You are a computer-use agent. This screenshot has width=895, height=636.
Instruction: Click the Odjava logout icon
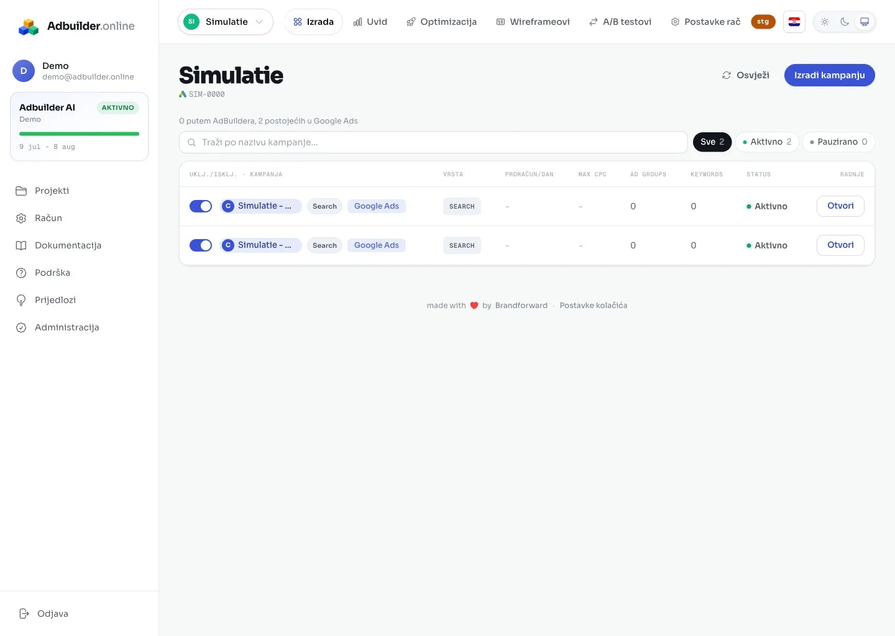(x=24, y=614)
